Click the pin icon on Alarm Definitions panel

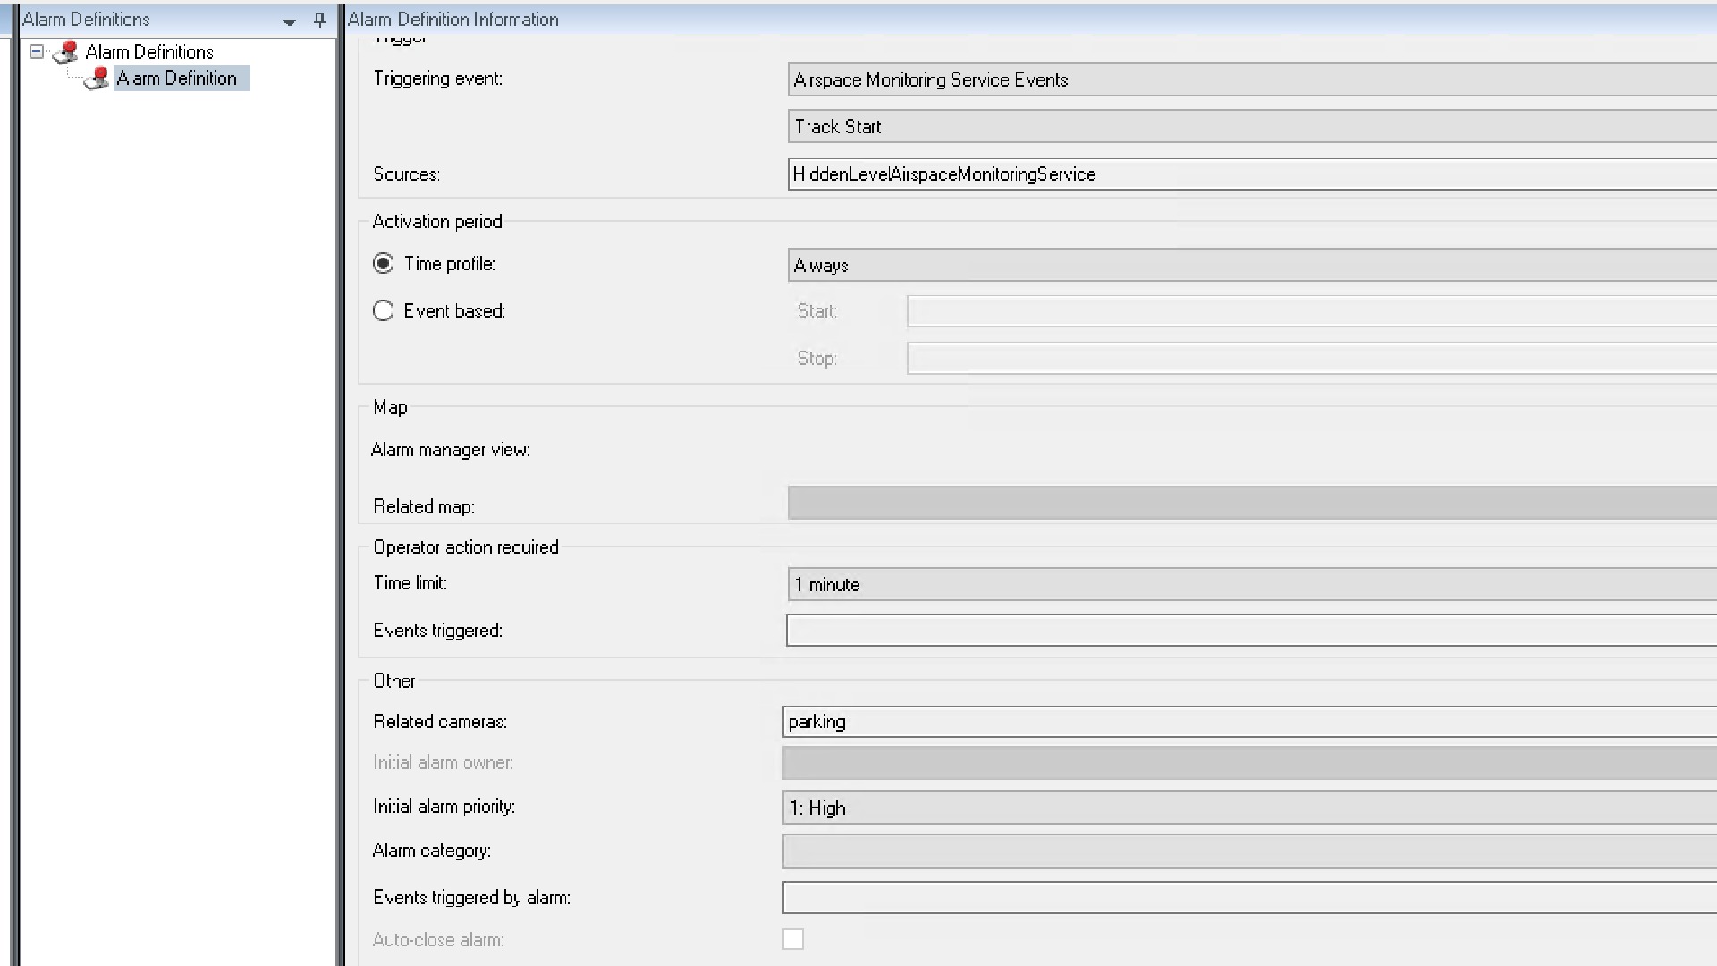pos(319,20)
